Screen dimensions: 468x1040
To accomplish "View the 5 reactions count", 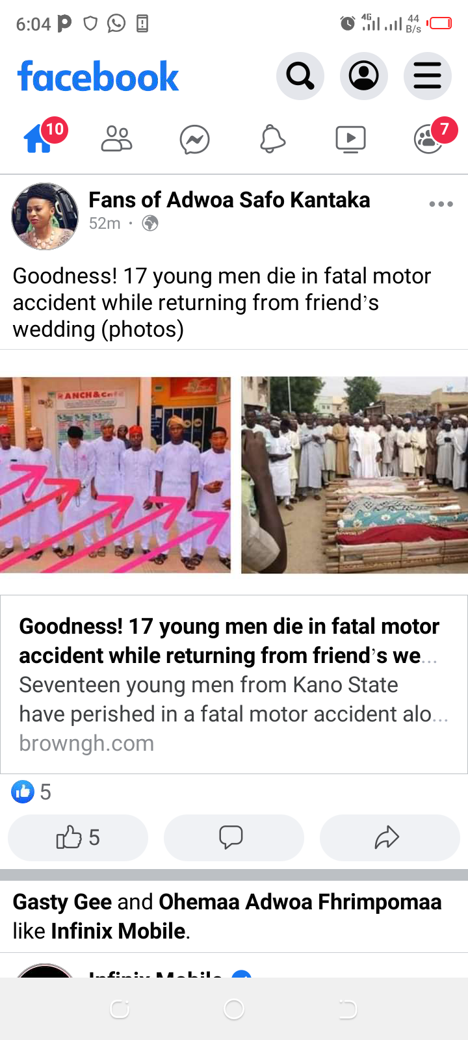I will [x=31, y=792].
